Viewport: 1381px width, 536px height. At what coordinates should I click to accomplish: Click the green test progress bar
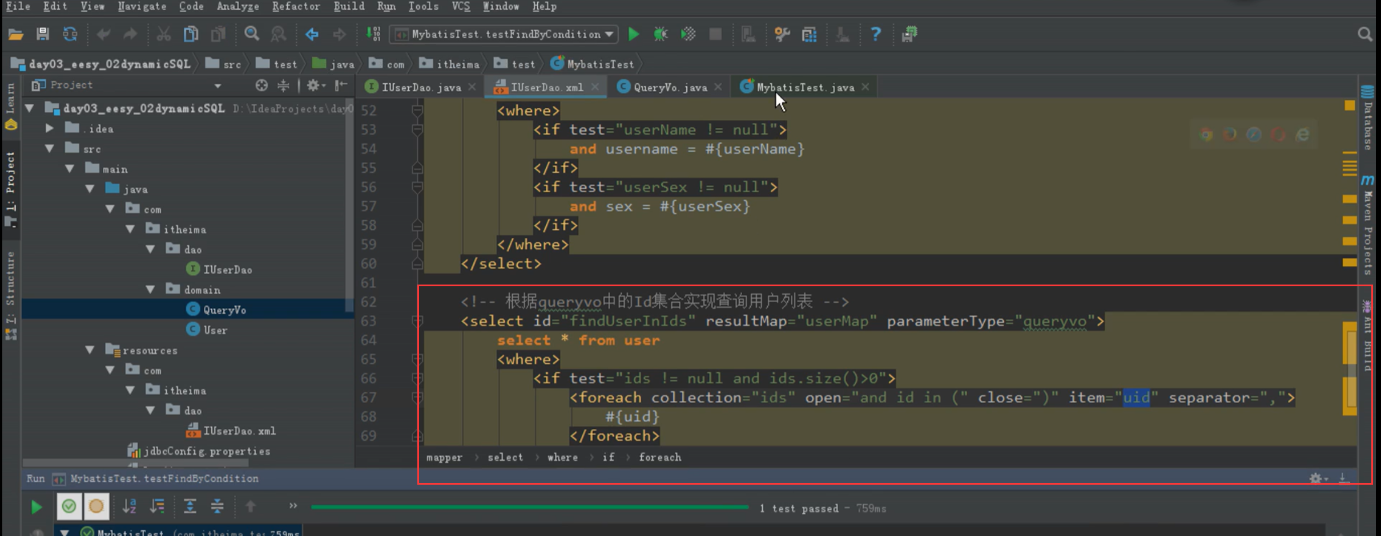pos(529,507)
